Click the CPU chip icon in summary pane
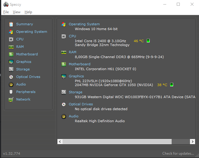This screenshot has width=199, height=158. click(x=64, y=36)
